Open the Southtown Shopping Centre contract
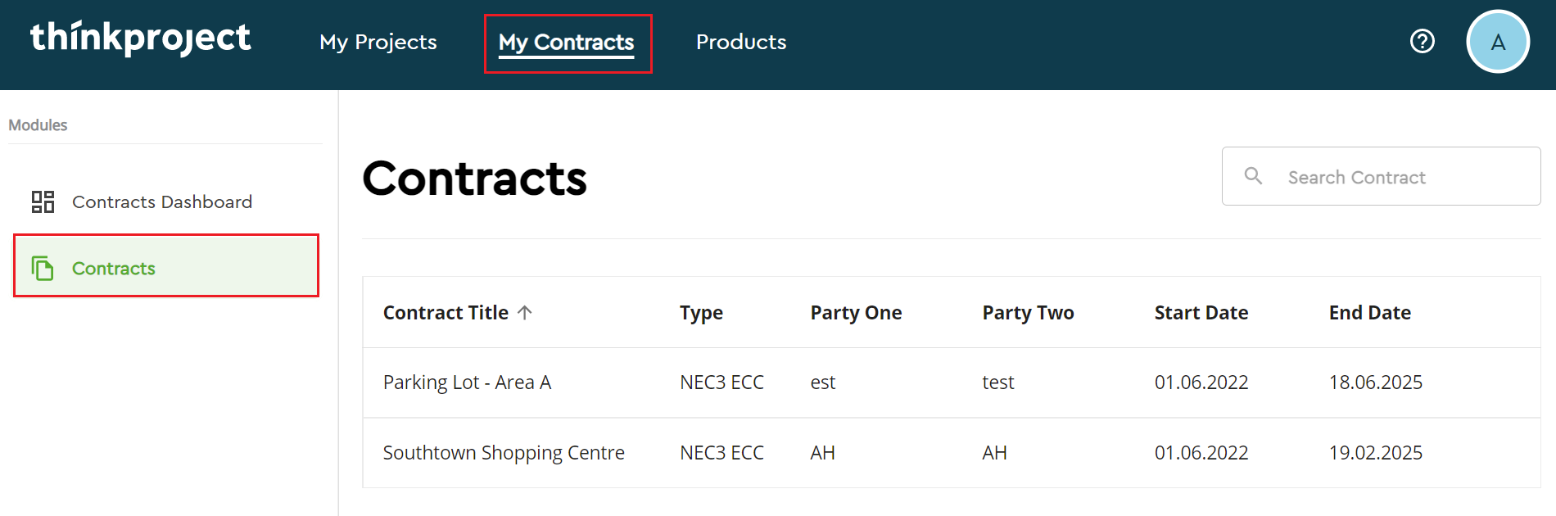The width and height of the screenshot is (1556, 516). [504, 453]
